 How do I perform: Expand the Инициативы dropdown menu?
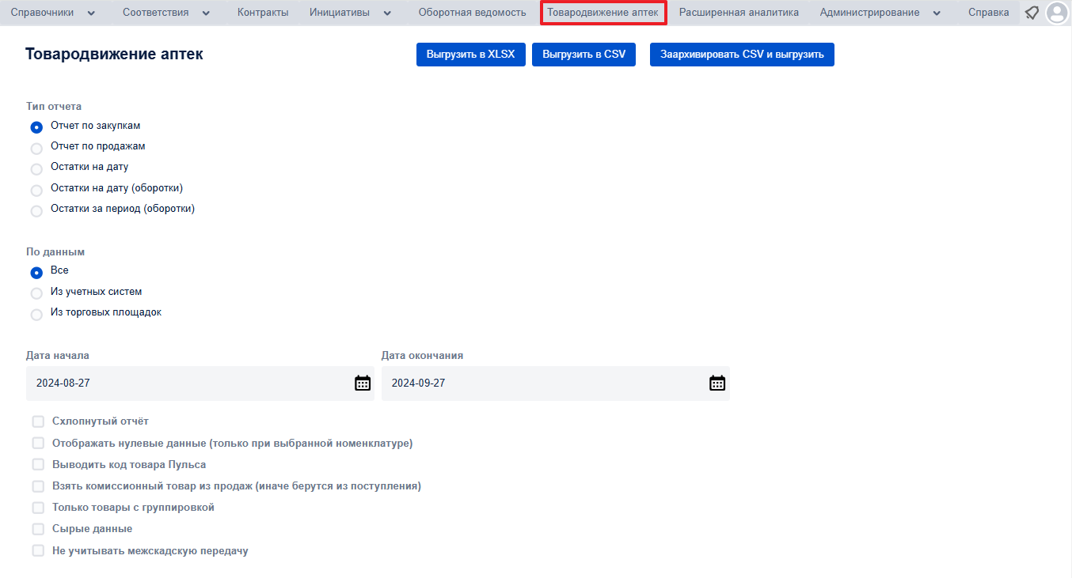[x=351, y=13]
